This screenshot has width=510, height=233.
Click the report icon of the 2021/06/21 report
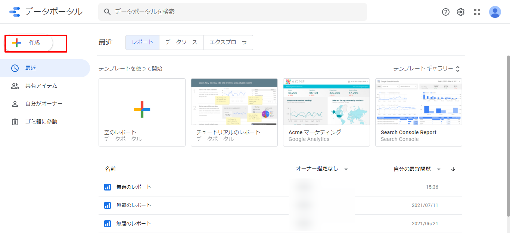point(108,224)
